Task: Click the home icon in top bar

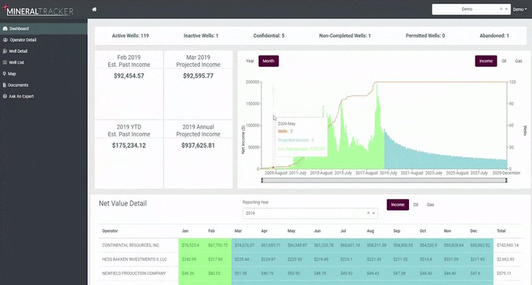Action: [94, 9]
